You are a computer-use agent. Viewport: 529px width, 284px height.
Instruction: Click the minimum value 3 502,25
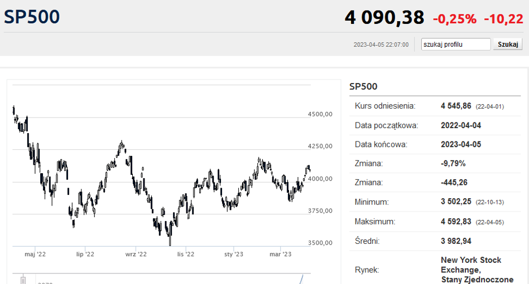(456, 202)
